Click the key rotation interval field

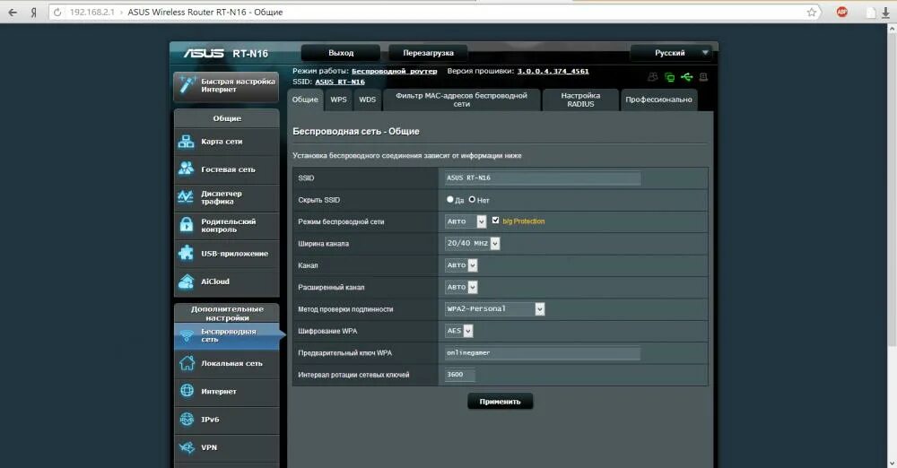click(x=460, y=375)
